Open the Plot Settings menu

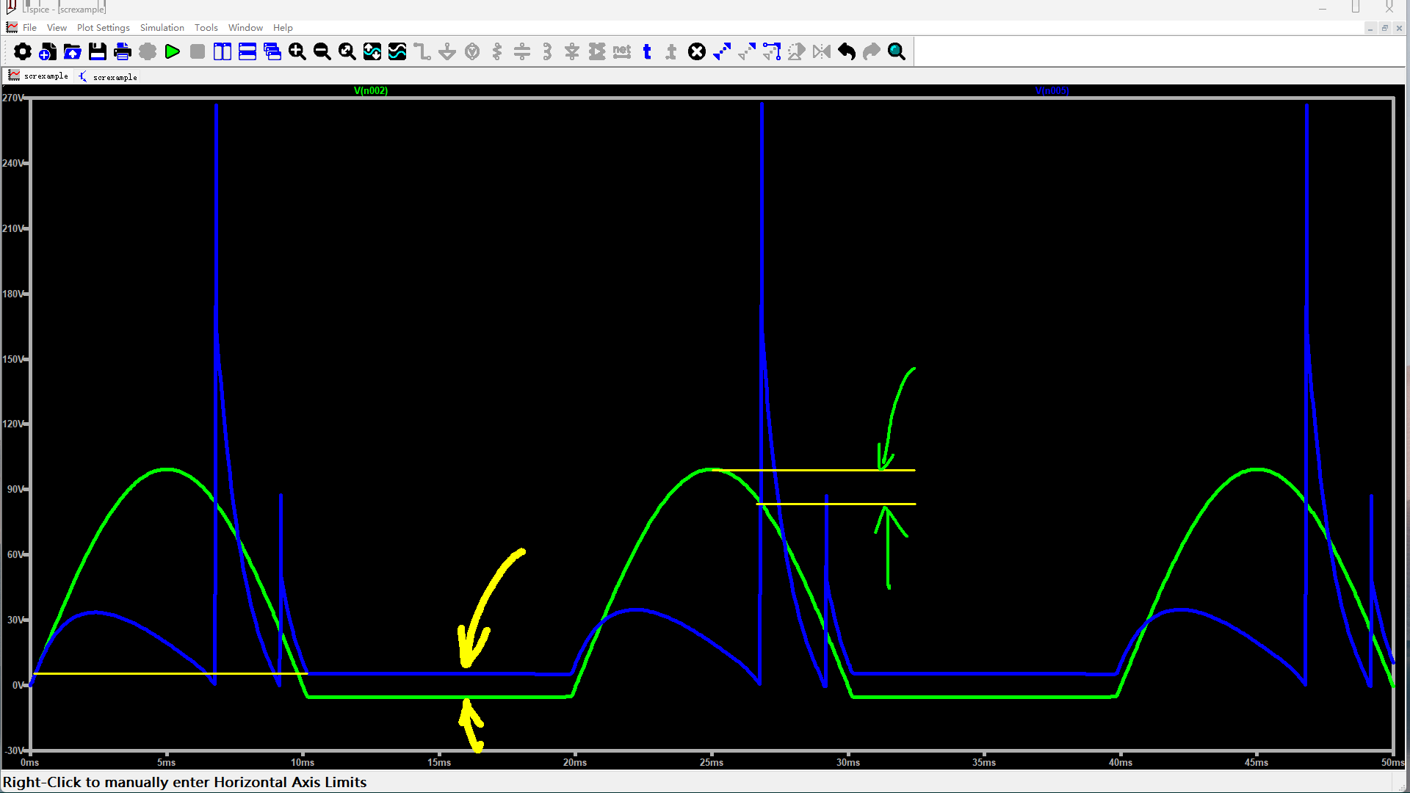click(x=103, y=27)
